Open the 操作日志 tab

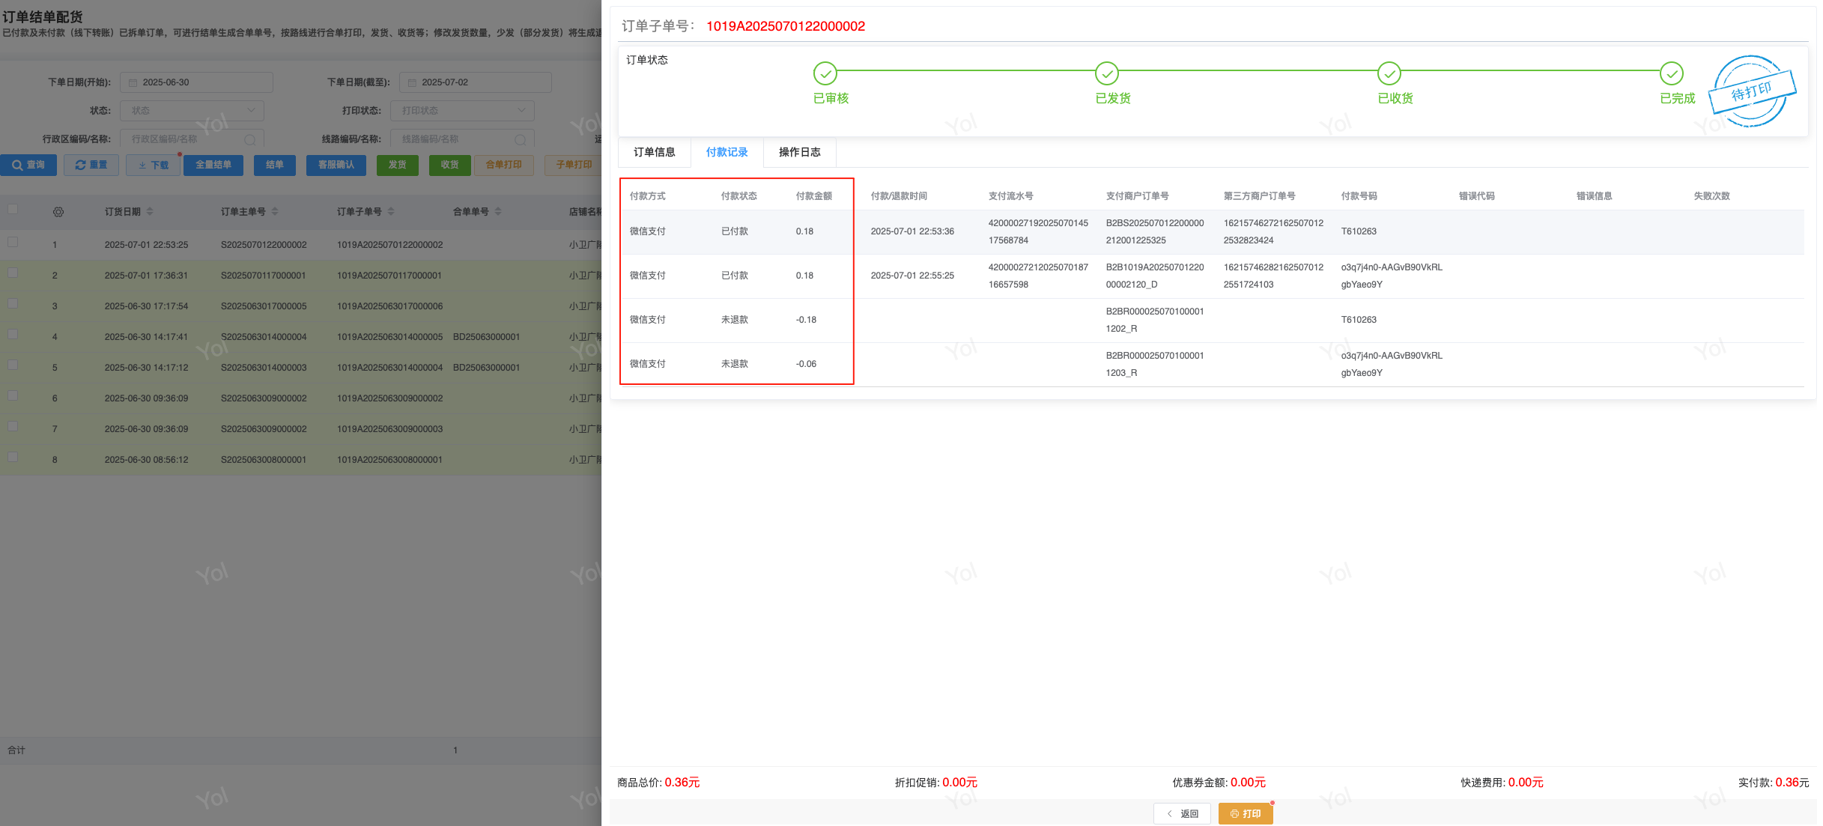[x=799, y=152]
